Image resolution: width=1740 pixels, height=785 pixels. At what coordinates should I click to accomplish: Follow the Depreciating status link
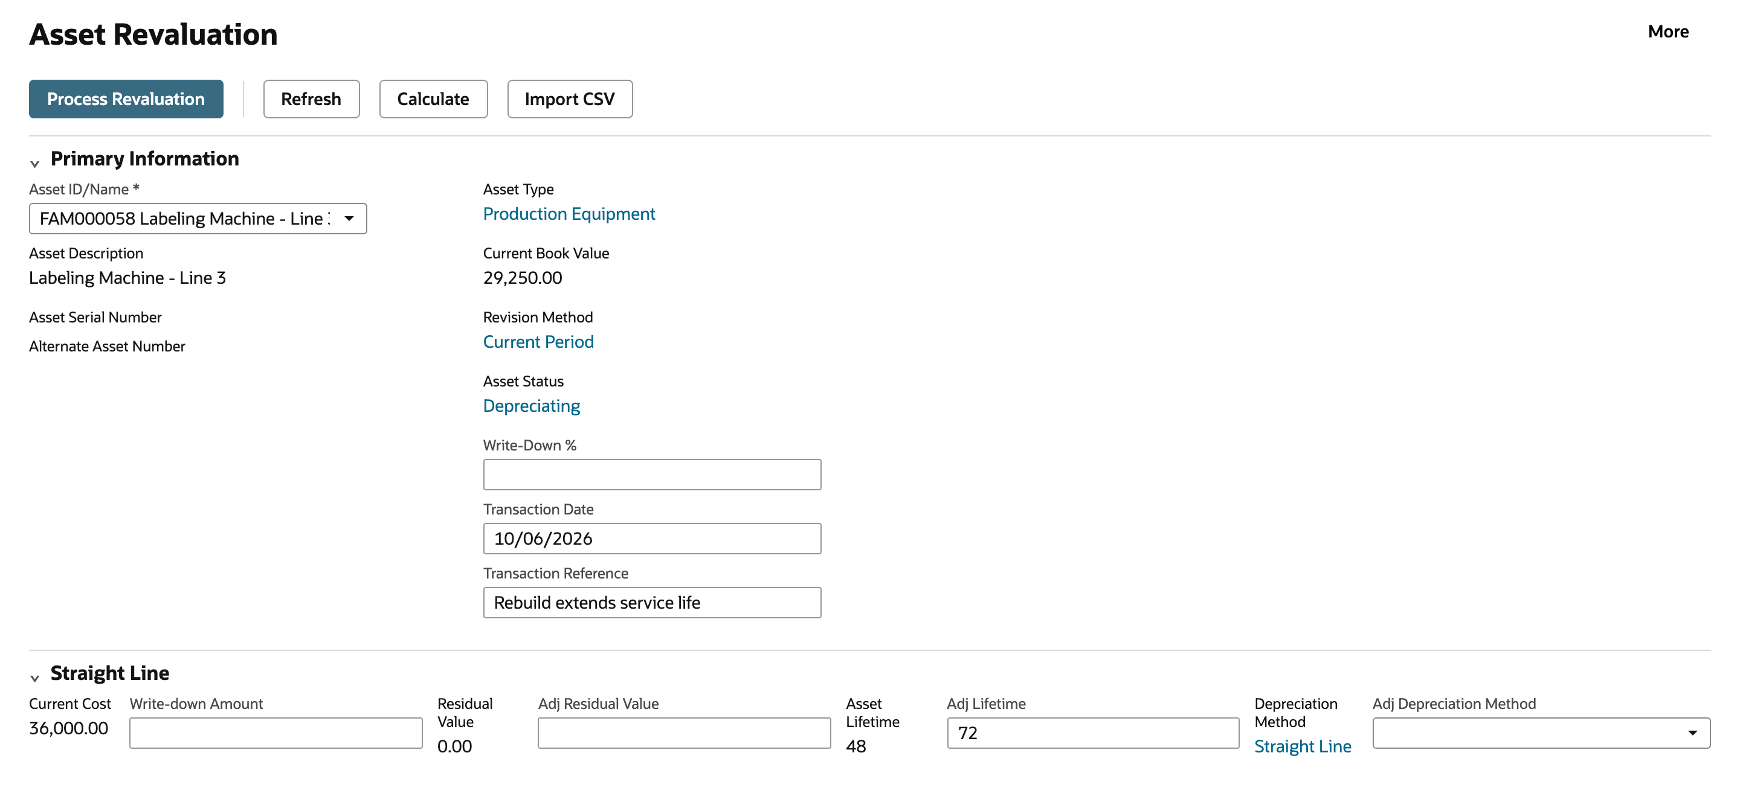[532, 406]
